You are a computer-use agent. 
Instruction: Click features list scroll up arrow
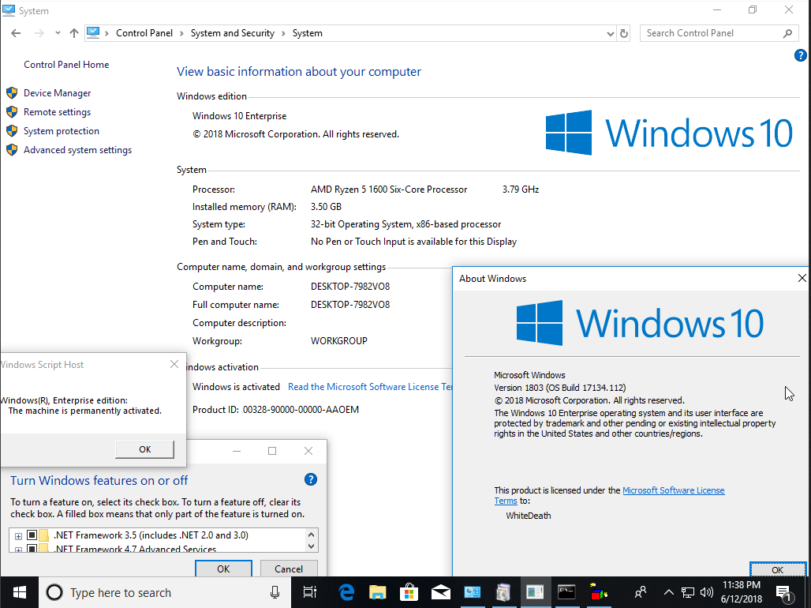[x=312, y=535]
